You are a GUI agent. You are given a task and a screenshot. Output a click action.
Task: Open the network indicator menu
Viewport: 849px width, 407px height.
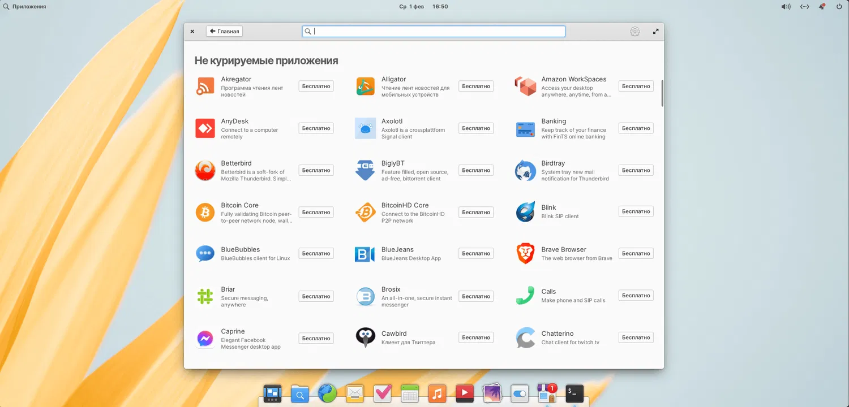(804, 7)
